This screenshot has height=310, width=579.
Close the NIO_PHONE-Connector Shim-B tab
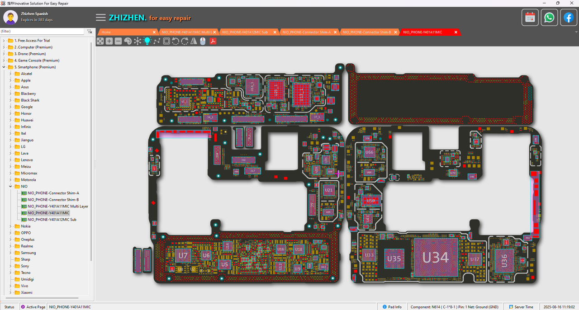pyautogui.click(x=396, y=32)
